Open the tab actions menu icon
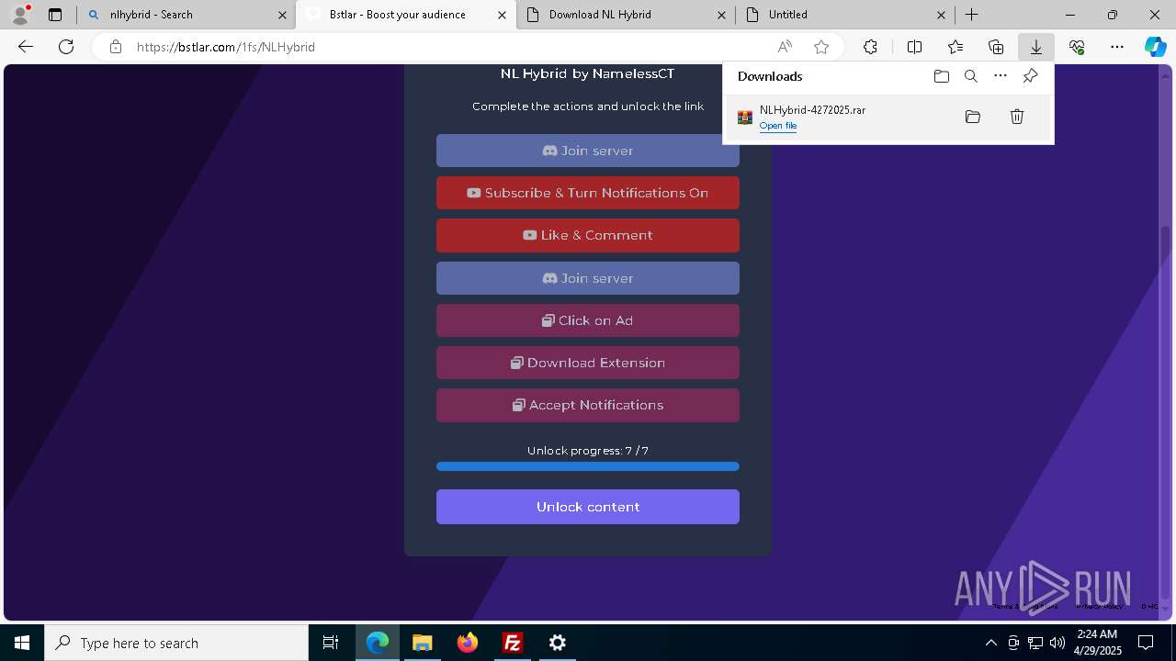The height and width of the screenshot is (661, 1176). [55, 15]
